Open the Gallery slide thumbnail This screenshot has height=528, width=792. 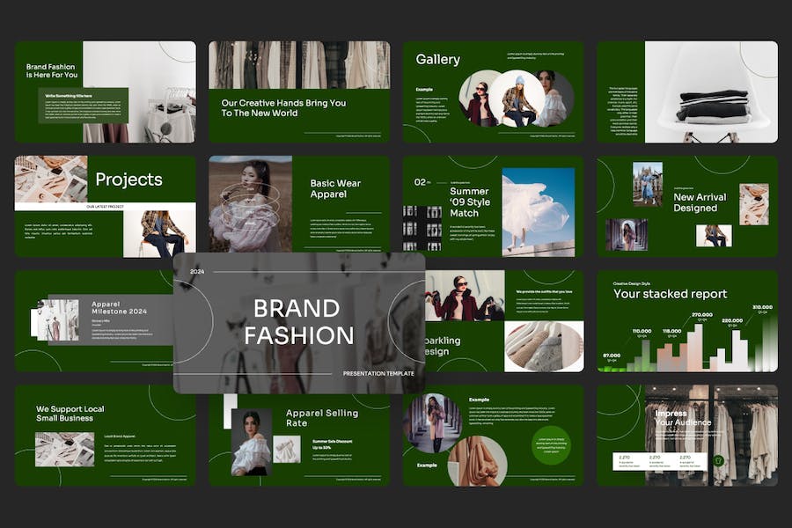493,92
